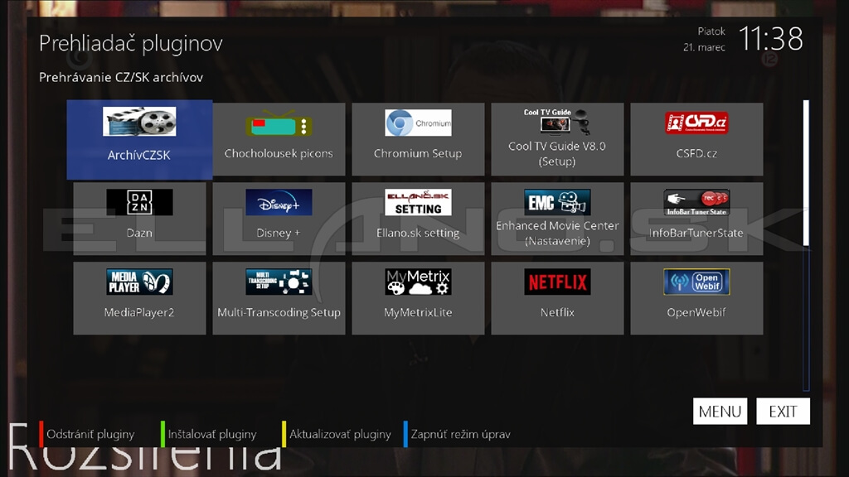The width and height of the screenshot is (849, 477).
Task: Open the Chromium Setup icon
Action: (418, 123)
